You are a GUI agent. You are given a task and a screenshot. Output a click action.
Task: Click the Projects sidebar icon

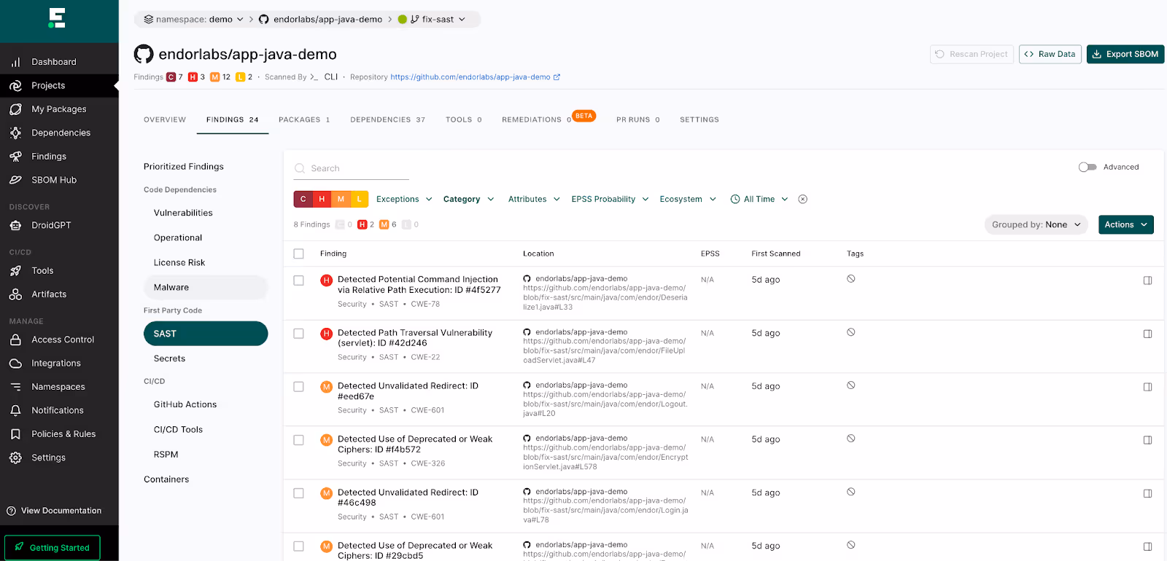coord(15,85)
